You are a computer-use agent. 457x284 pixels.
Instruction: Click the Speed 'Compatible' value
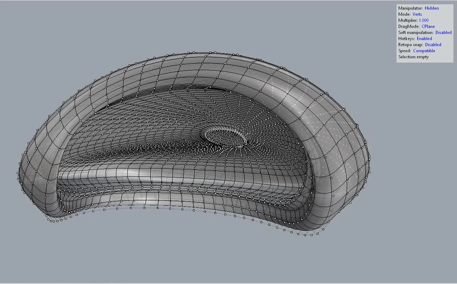coord(424,51)
